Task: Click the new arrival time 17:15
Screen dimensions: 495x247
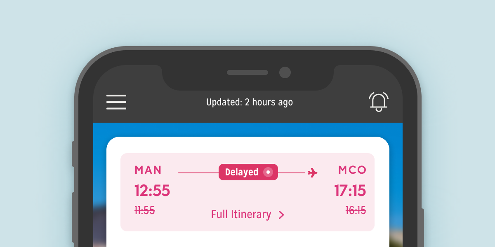Action: click(x=350, y=191)
